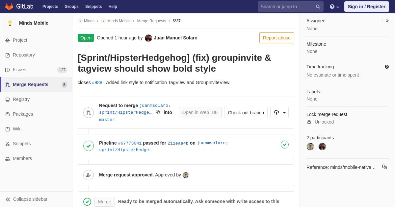Click the approval person icon
This screenshot has height=207, width=395.
pyautogui.click(x=89, y=175)
